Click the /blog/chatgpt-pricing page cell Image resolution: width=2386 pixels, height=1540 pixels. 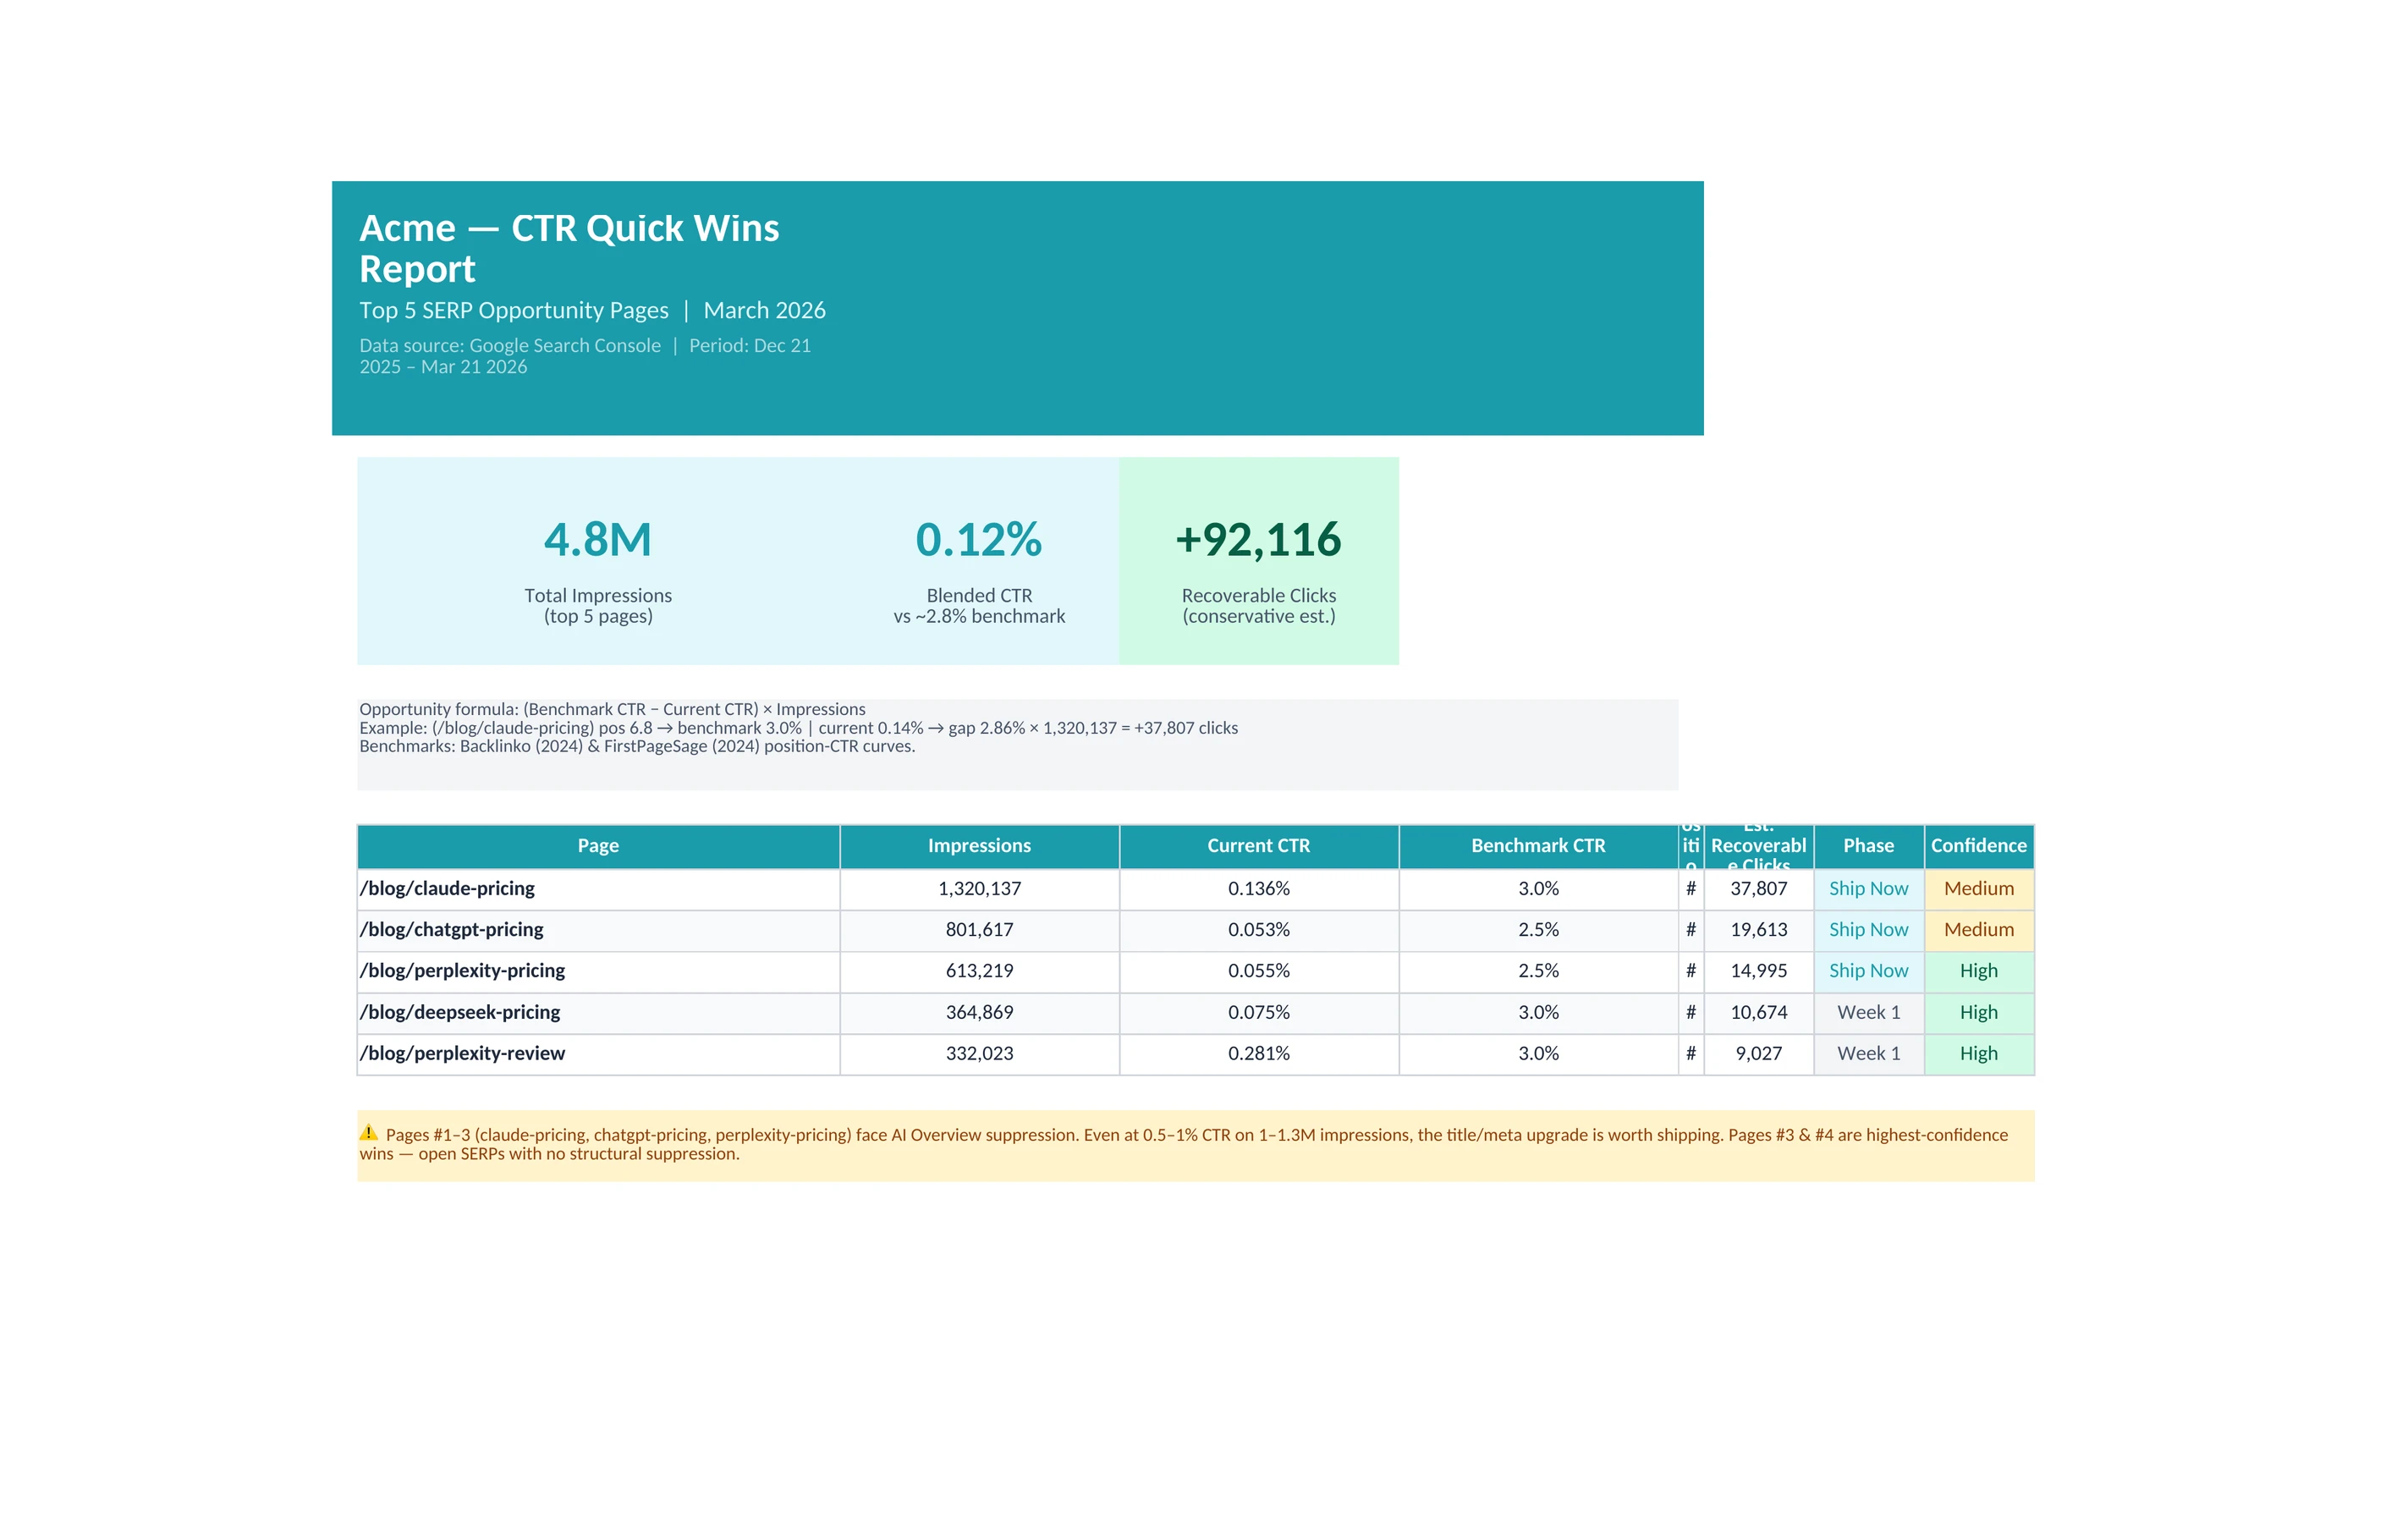(x=451, y=929)
